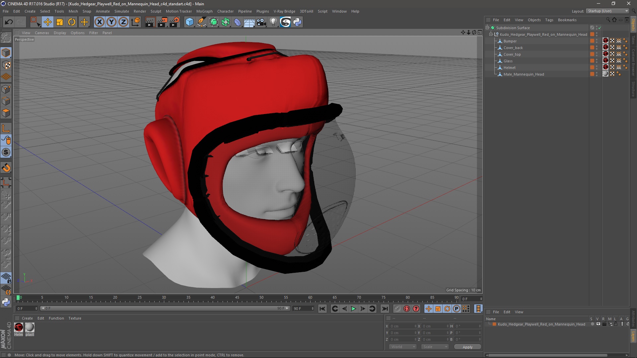The height and width of the screenshot is (358, 637).
Task: Select the Male_Mannequin_Head object
Action: pos(524,74)
